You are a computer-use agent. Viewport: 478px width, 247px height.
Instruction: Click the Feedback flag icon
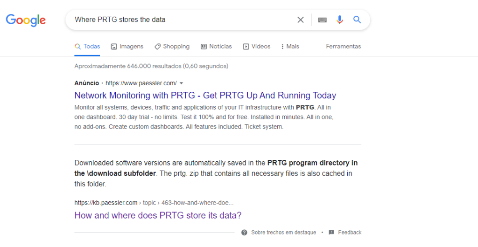coord(331,232)
